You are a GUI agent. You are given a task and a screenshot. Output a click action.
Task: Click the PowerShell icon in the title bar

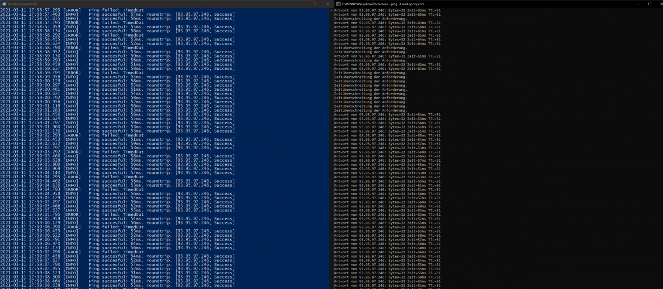click(x=4, y=4)
